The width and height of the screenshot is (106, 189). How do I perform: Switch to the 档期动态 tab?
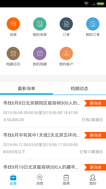pos(79,89)
